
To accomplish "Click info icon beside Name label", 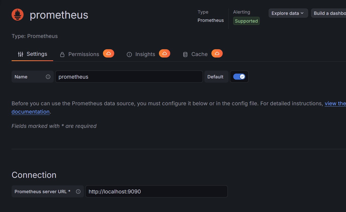I will [48, 77].
